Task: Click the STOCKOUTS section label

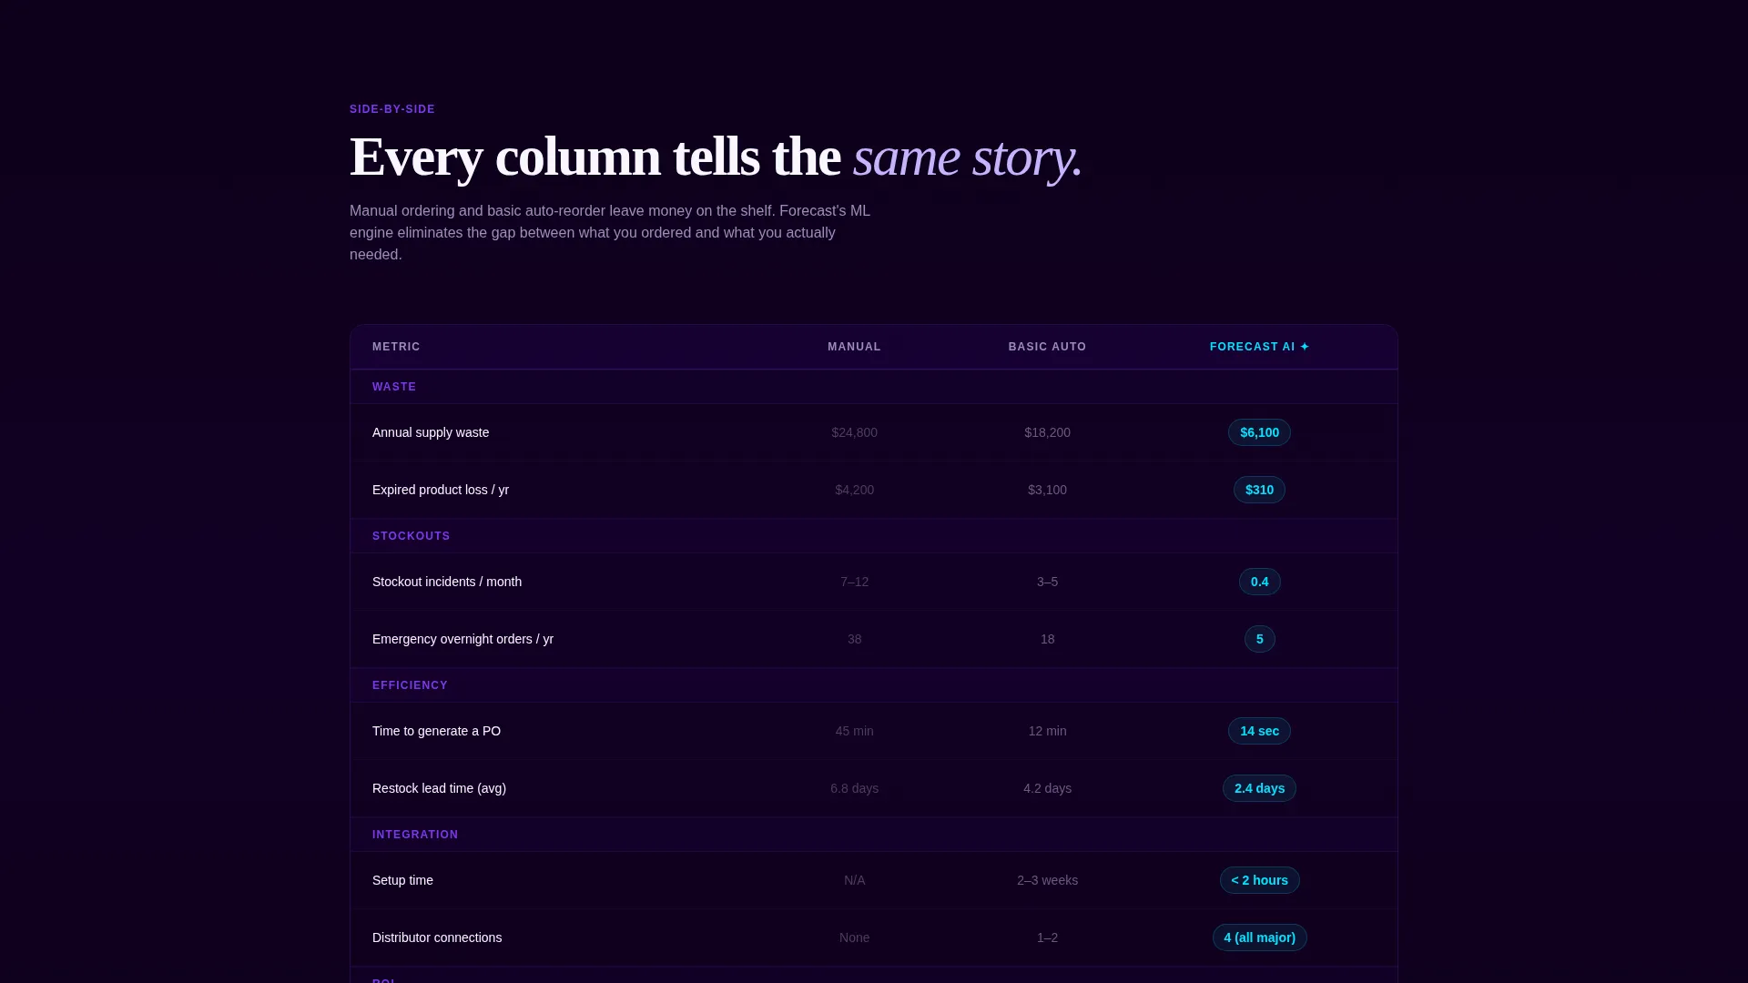Action: 412,536
